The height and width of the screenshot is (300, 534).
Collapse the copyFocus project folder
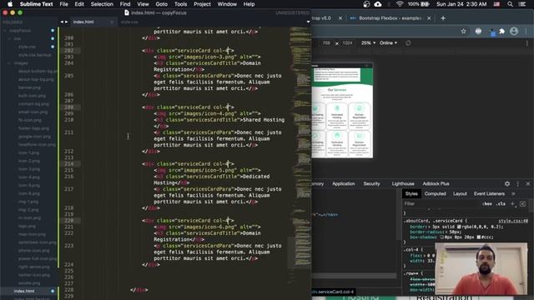tap(5, 31)
